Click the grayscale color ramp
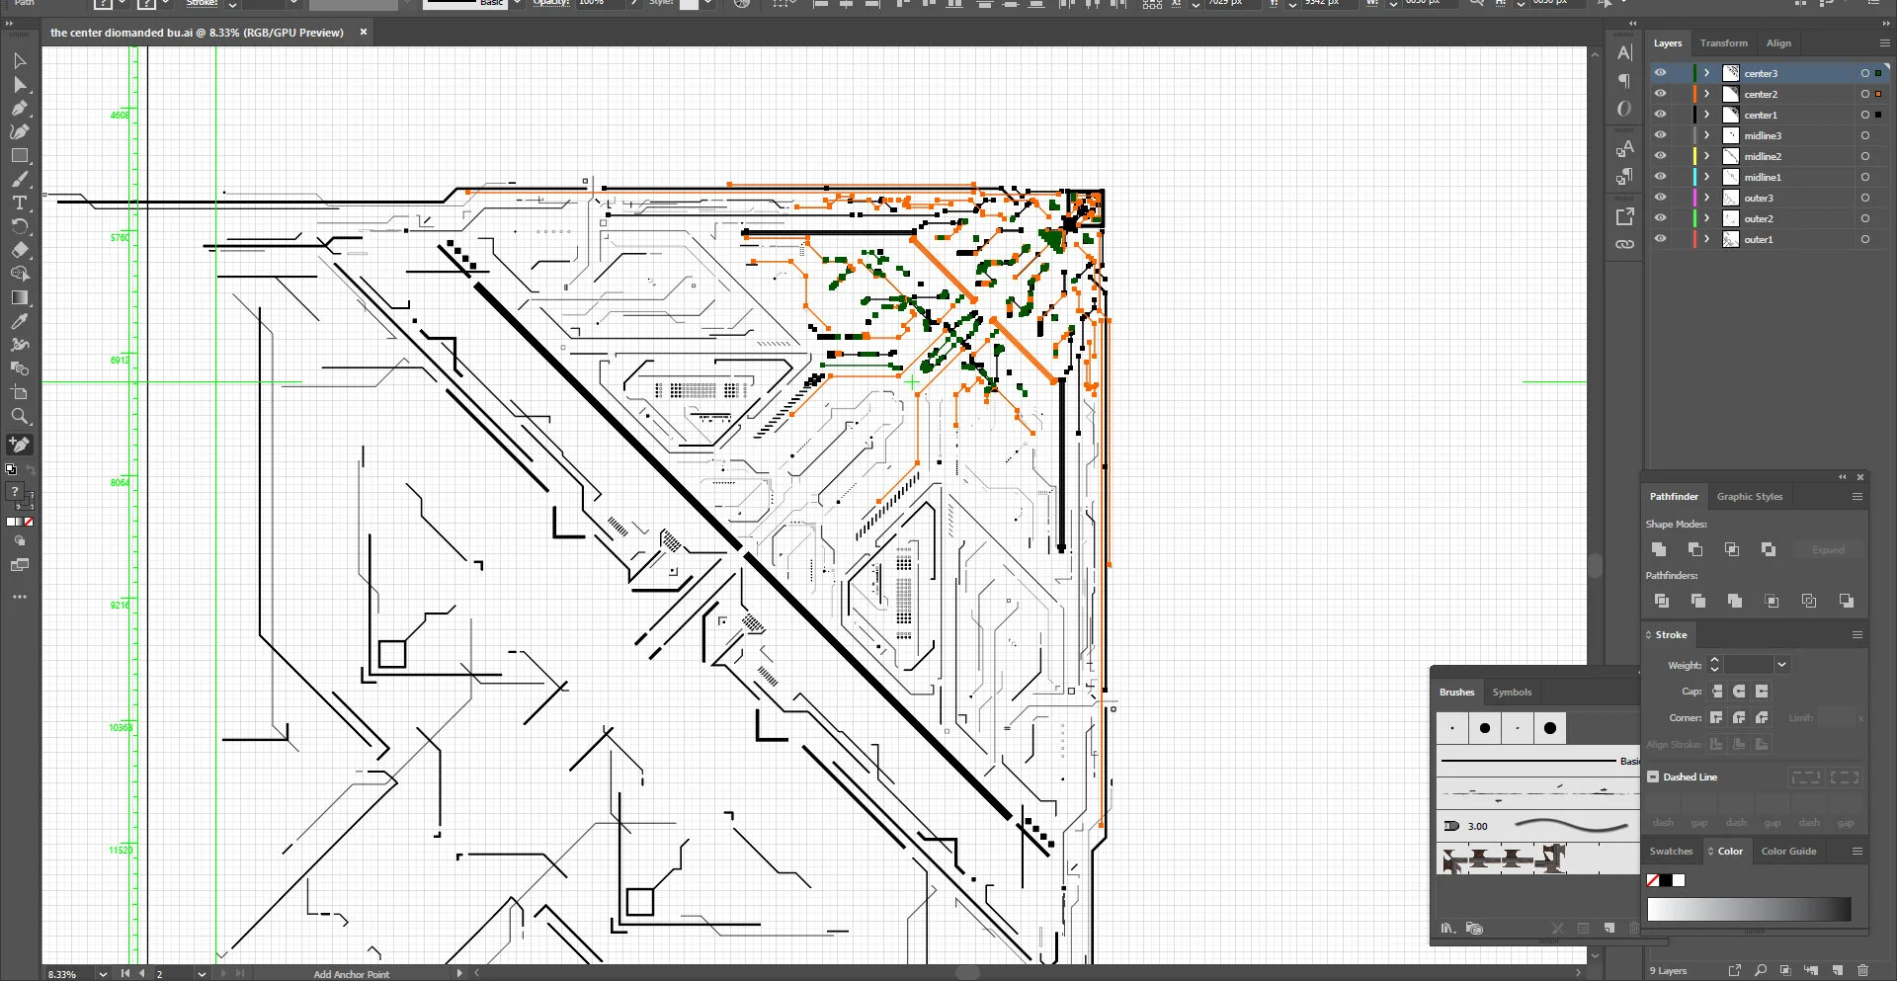This screenshot has height=981, width=1897. pos(1749,909)
